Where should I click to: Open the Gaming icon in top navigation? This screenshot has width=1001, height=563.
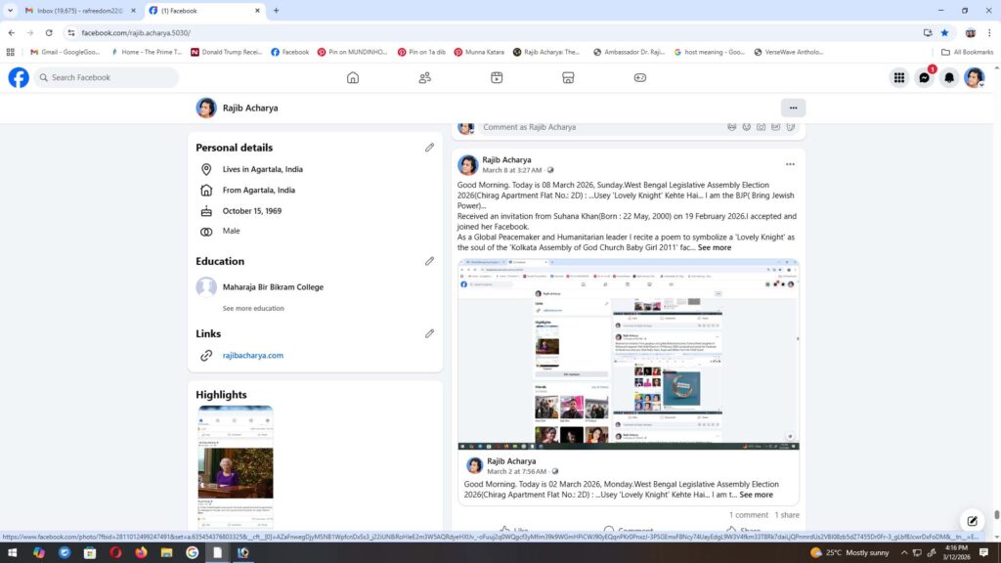coord(640,78)
